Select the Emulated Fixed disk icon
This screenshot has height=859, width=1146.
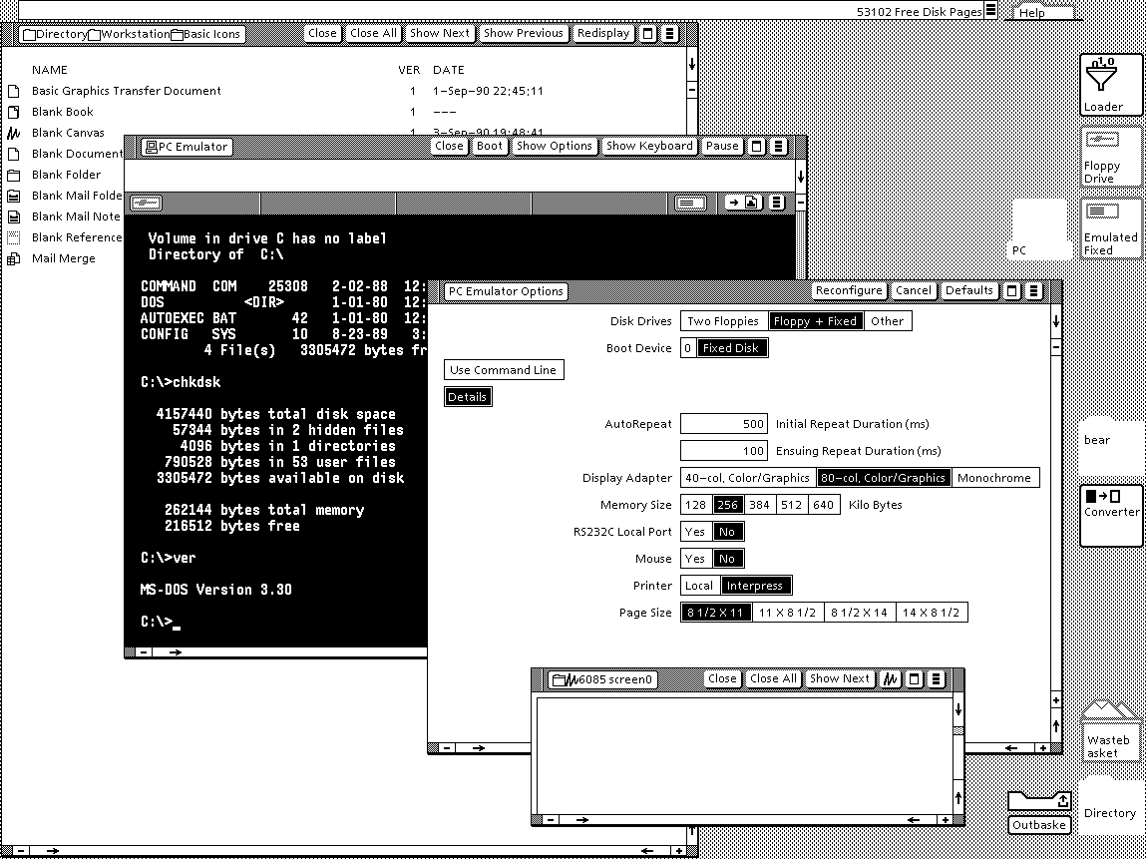(1110, 227)
